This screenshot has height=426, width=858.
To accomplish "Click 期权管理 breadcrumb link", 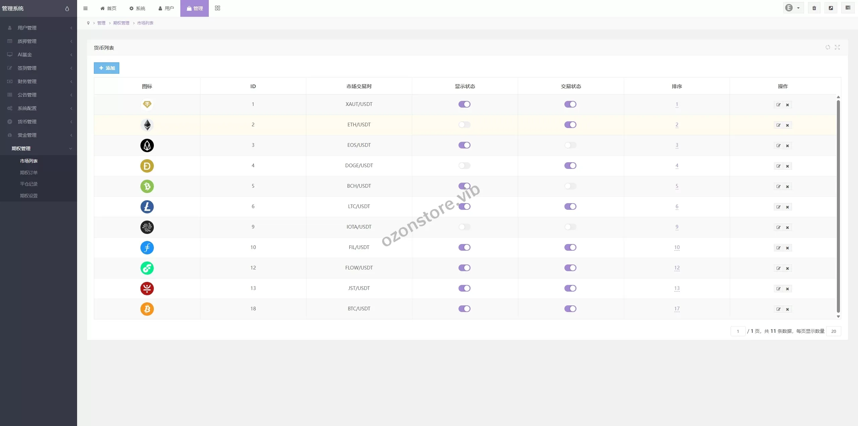I will (x=121, y=23).
